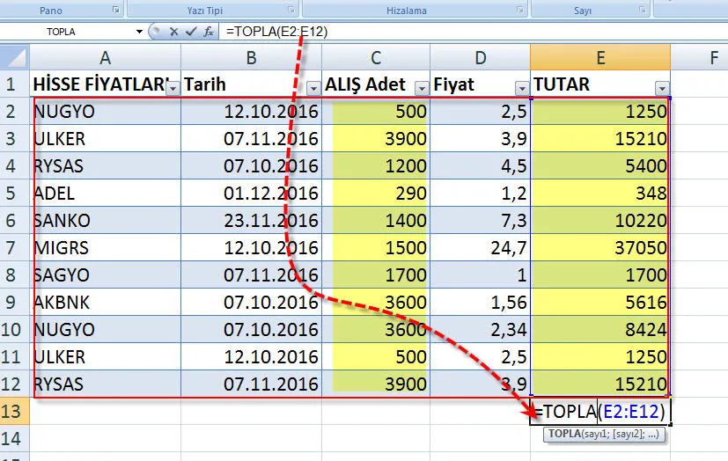The image size is (728, 461).
Task: Open Hizalama dialog launcher
Action: point(520,11)
